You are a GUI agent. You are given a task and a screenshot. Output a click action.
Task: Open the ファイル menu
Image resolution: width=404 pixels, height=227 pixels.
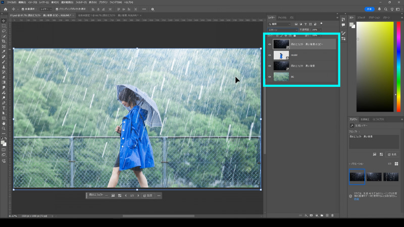[x=12, y=3]
